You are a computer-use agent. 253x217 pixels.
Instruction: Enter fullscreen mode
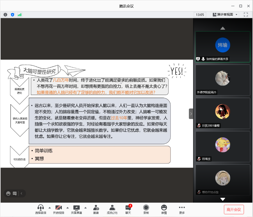coord(246,14)
